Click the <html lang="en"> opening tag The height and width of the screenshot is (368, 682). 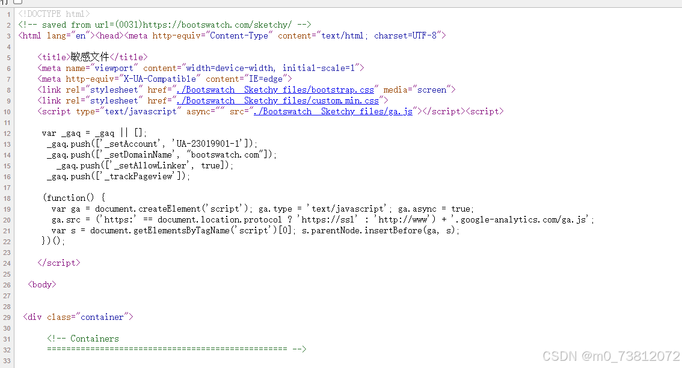click(x=57, y=35)
